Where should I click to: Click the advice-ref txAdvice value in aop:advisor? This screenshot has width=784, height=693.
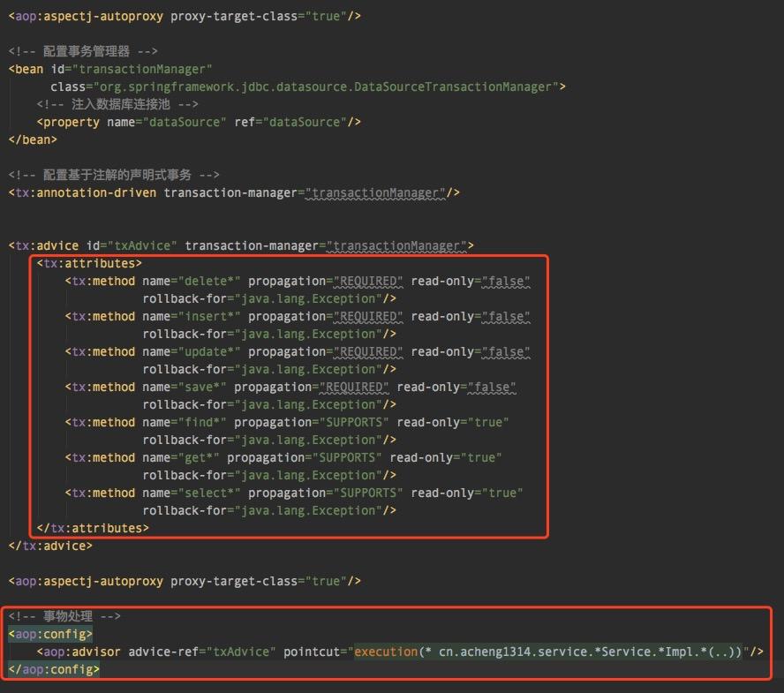(x=242, y=652)
